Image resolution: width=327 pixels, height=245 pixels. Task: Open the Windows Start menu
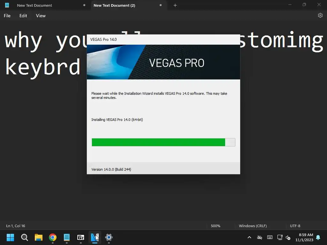pyautogui.click(x=10, y=237)
